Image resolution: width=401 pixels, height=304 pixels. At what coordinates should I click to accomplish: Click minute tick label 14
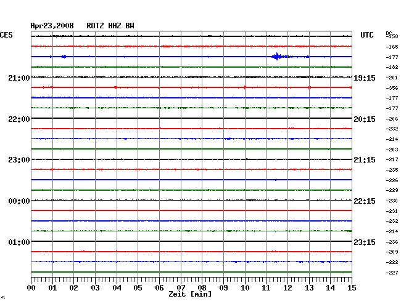coord(331,288)
